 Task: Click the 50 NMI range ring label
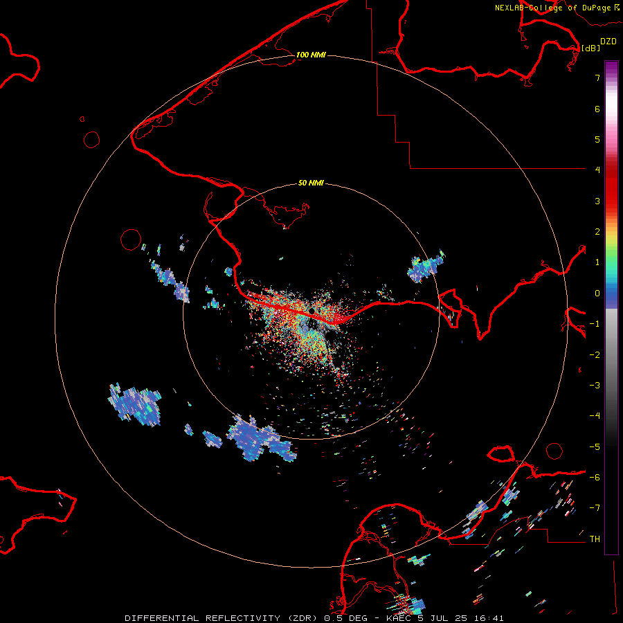(x=311, y=183)
